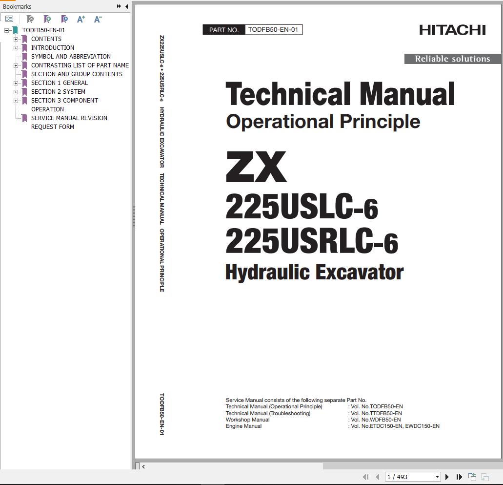Image resolution: width=503 pixels, height=485 pixels.
Task: Expand SECTION 3 COMPONENT OPERATION node
Action: coord(16,101)
